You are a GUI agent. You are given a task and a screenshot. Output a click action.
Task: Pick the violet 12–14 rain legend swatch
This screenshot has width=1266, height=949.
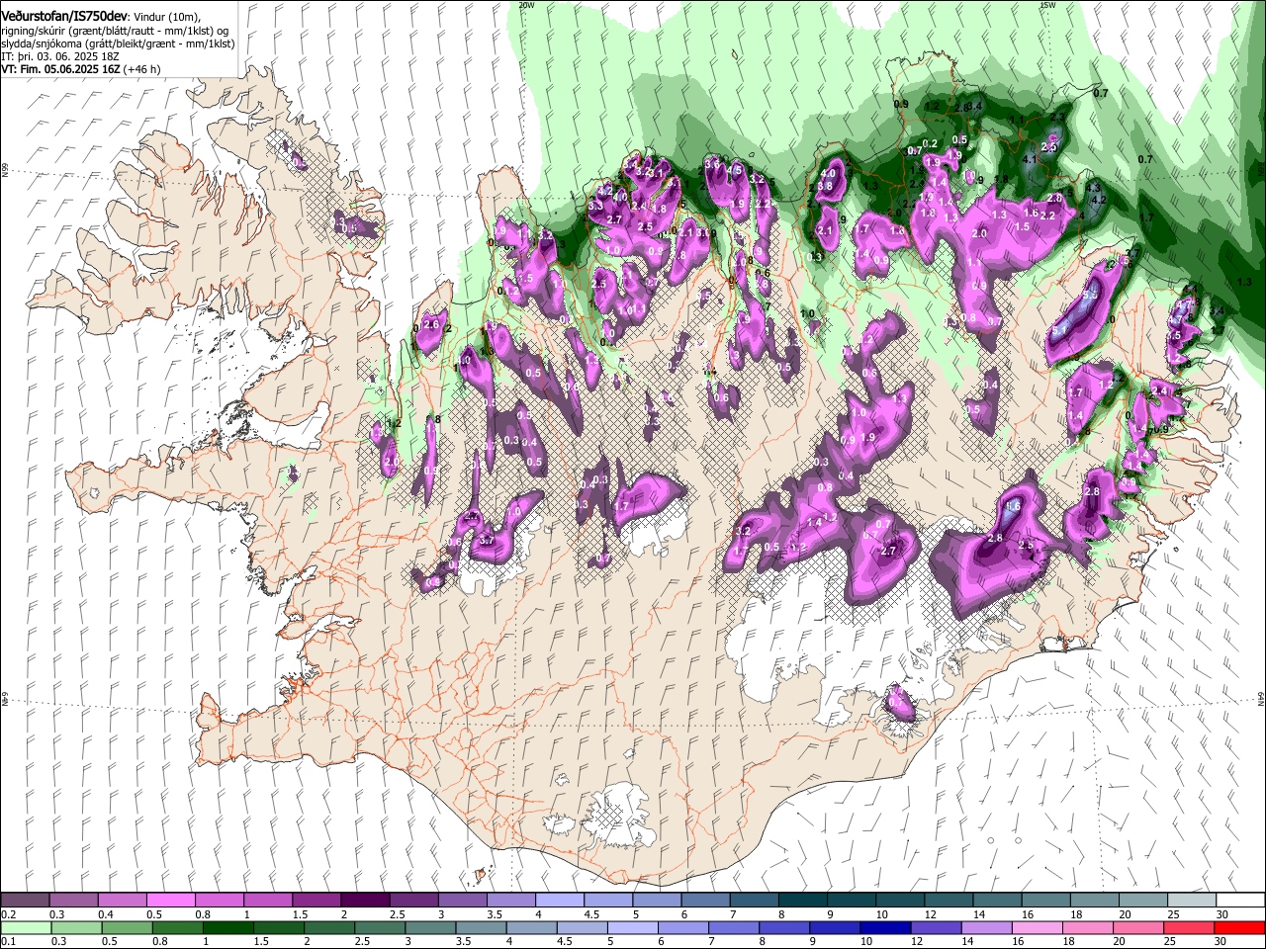[x=937, y=927]
